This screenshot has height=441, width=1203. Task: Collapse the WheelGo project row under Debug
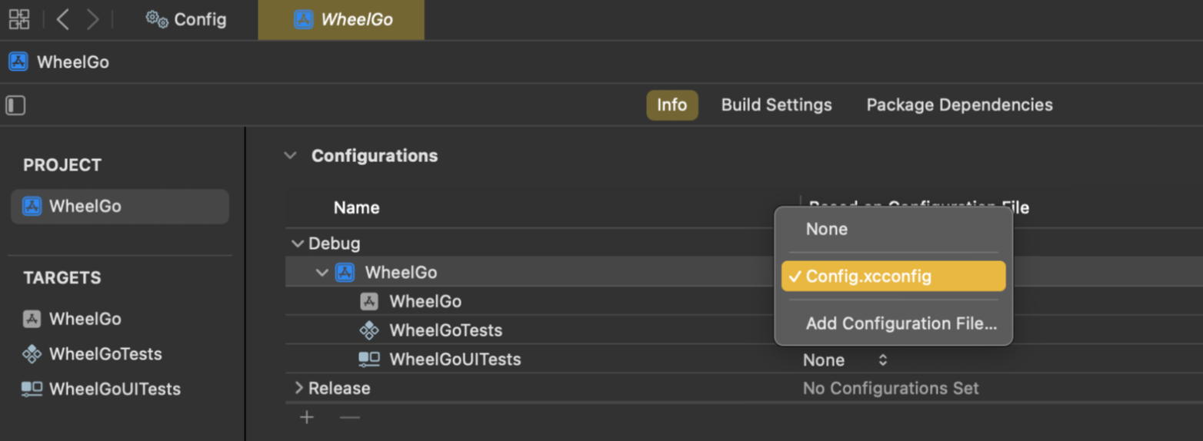pyautogui.click(x=322, y=273)
